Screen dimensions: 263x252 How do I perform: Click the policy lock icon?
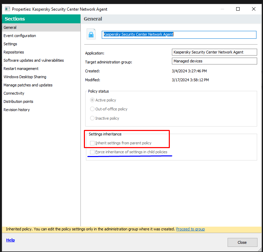click(91, 34)
